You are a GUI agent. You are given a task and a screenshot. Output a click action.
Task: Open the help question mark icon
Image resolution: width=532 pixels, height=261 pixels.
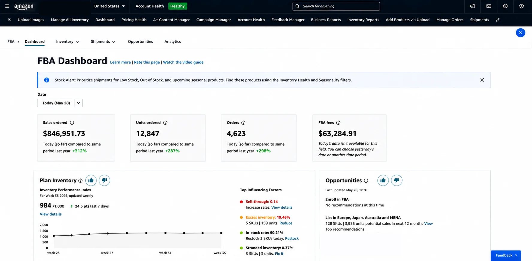coord(505,6)
